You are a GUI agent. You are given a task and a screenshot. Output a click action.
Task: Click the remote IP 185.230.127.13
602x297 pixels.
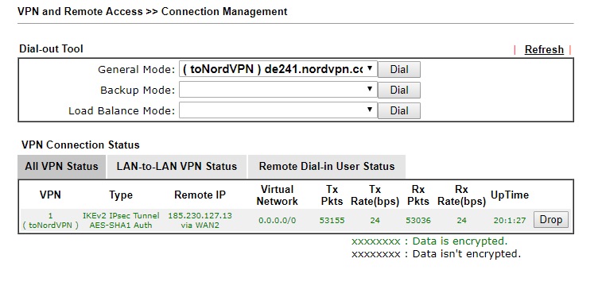(x=200, y=216)
